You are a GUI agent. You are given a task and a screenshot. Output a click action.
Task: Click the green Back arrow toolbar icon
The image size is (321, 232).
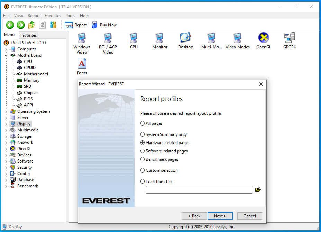point(10,25)
